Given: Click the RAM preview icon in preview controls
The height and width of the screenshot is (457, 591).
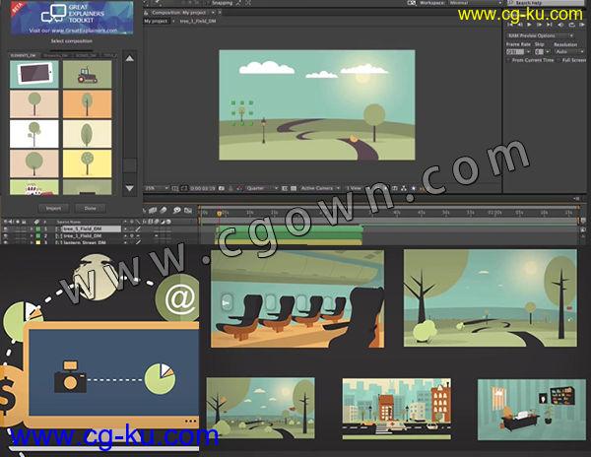Looking at the screenshot, I should [583, 25].
